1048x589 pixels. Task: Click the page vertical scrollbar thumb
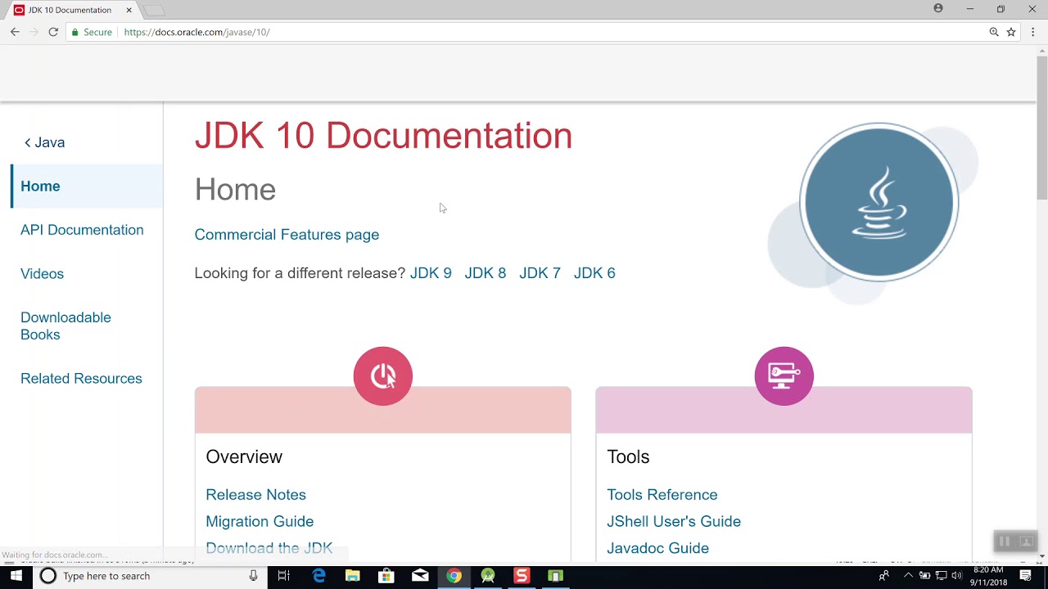click(1042, 127)
